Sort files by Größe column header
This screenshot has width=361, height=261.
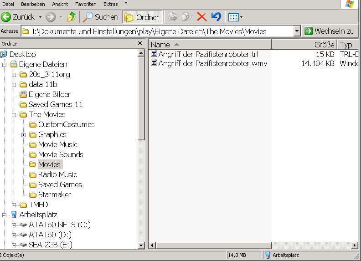[x=304, y=45]
